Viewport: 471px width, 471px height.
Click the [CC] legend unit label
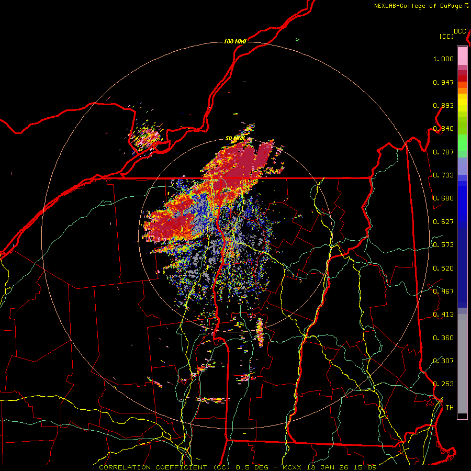coord(446,36)
